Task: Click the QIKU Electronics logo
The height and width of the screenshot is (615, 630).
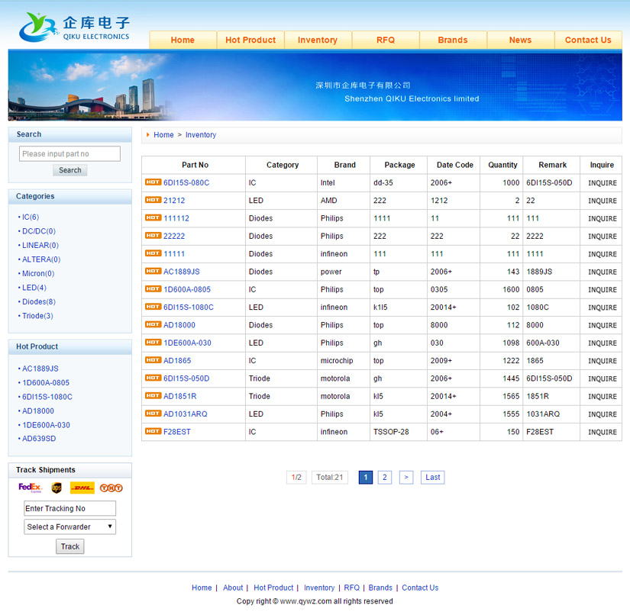Action: [x=74, y=27]
